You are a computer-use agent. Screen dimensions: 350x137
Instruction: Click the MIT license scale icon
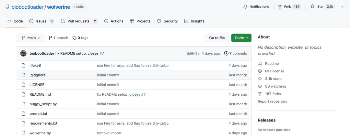(x=260, y=71)
